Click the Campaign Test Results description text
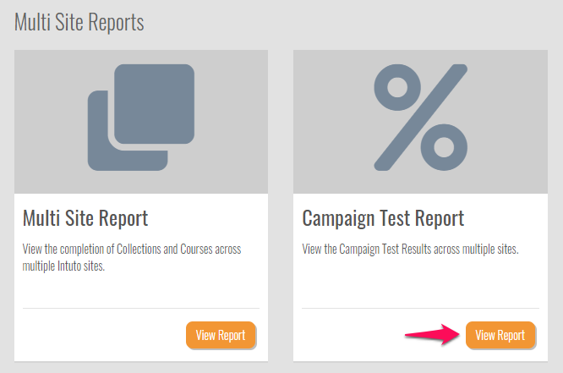Screen dimensions: 563x373 coord(410,250)
